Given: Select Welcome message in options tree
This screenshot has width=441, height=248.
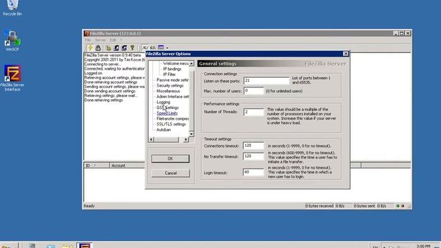Looking at the screenshot, I should (176, 63).
